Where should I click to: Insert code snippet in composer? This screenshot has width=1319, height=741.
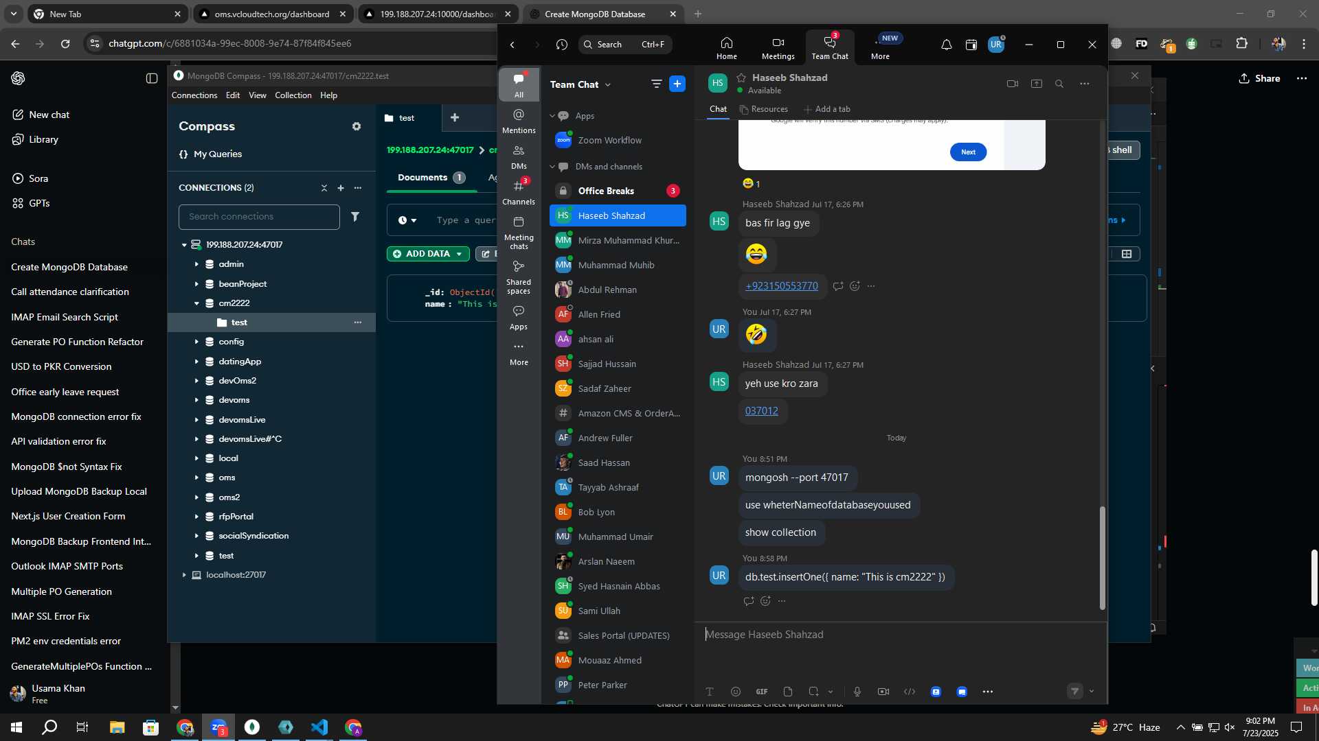click(910, 692)
